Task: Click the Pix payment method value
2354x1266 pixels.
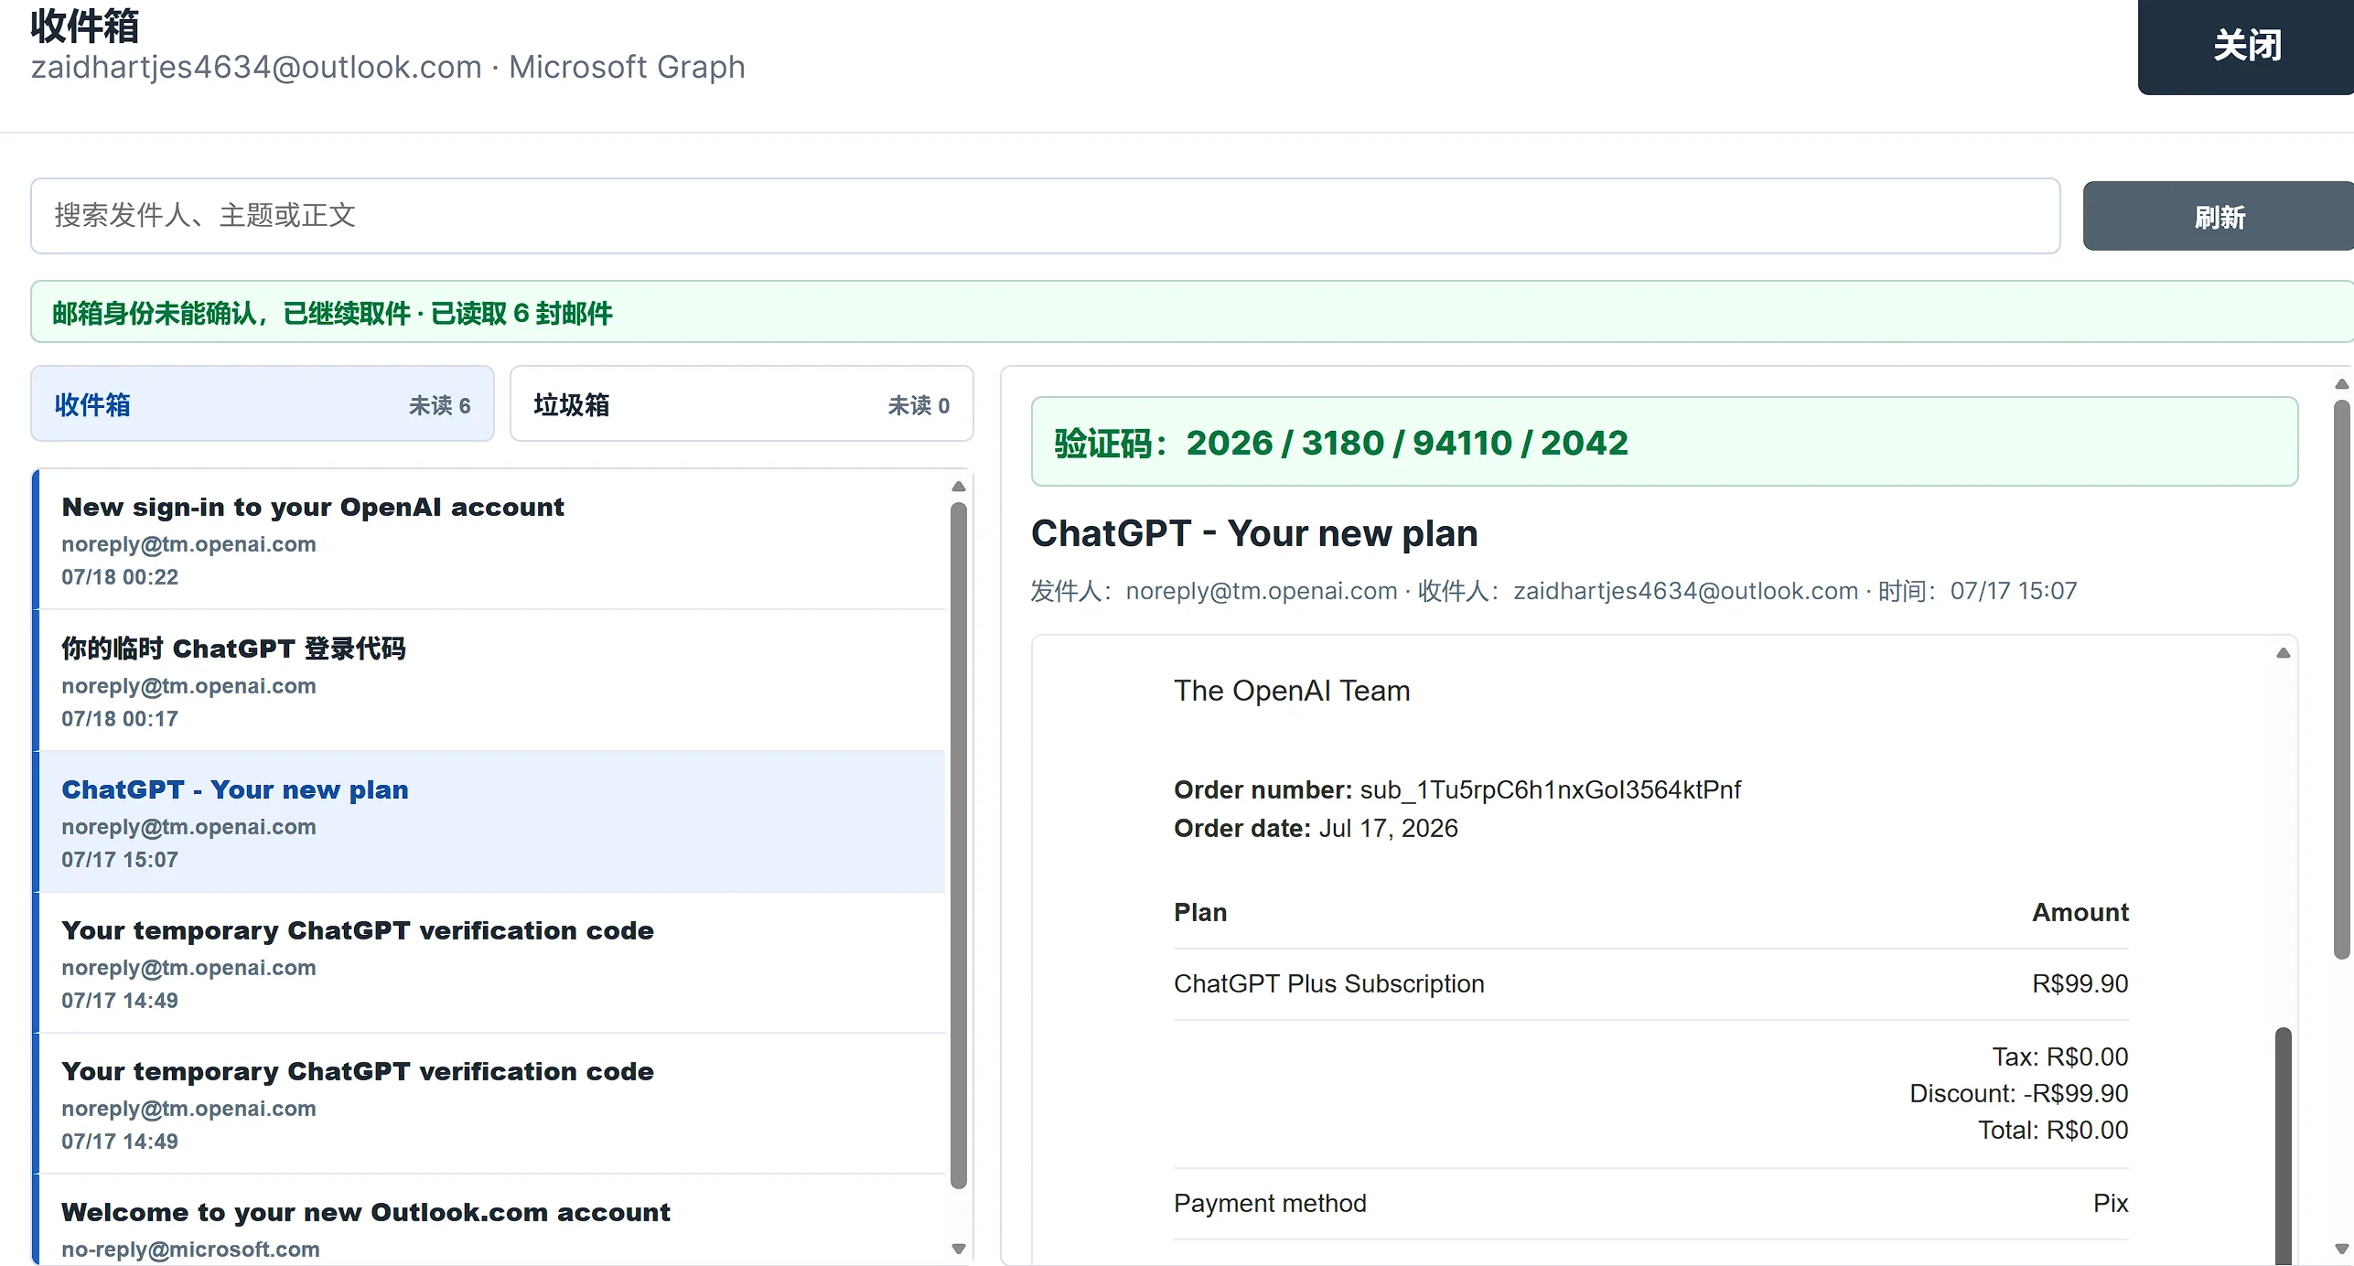Action: [x=2111, y=1203]
